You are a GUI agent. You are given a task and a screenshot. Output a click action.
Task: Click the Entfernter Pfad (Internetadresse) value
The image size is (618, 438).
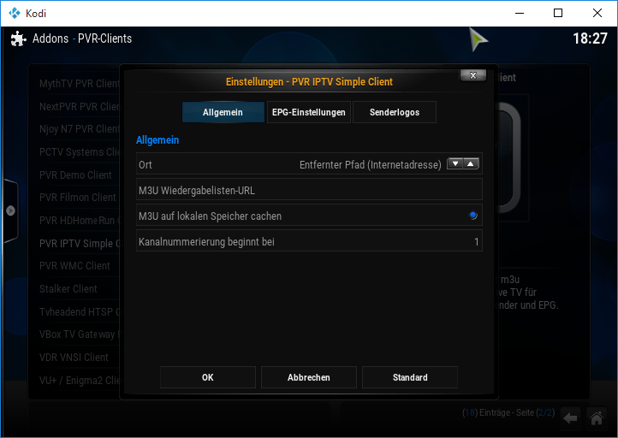(x=371, y=164)
